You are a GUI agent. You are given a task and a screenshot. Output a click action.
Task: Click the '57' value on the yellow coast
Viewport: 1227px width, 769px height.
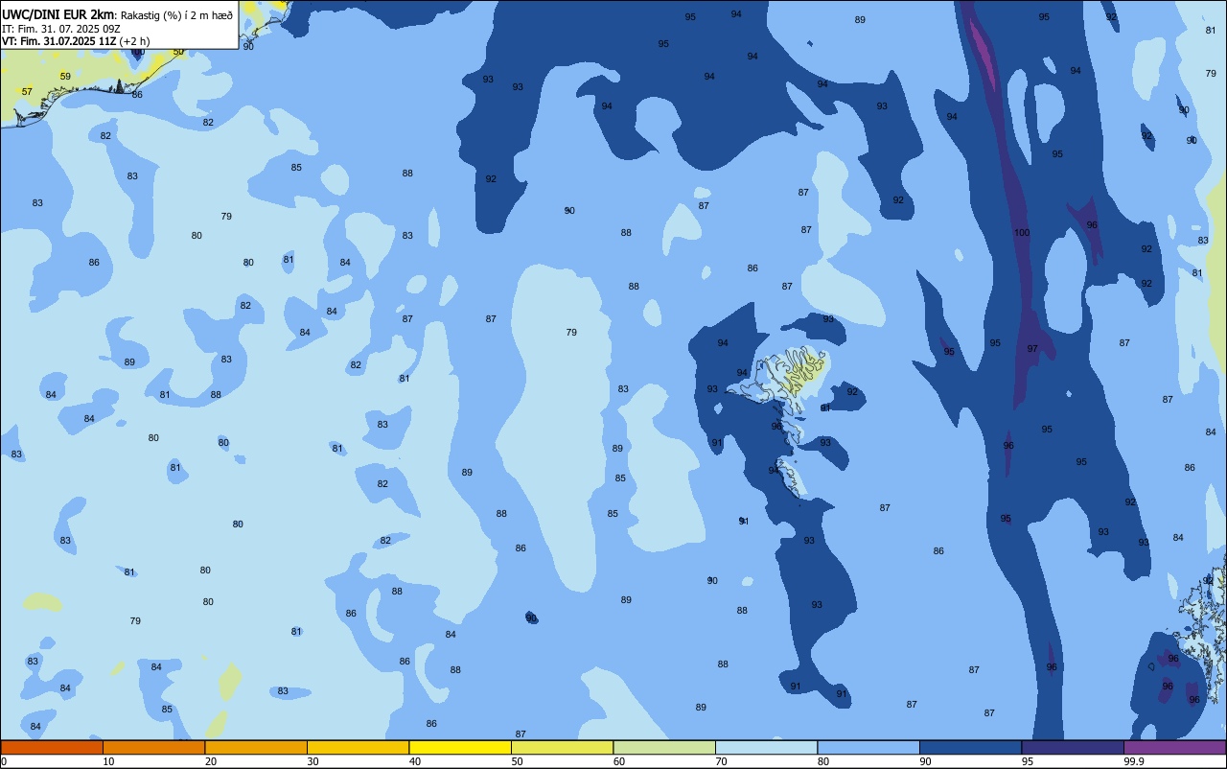pos(27,92)
